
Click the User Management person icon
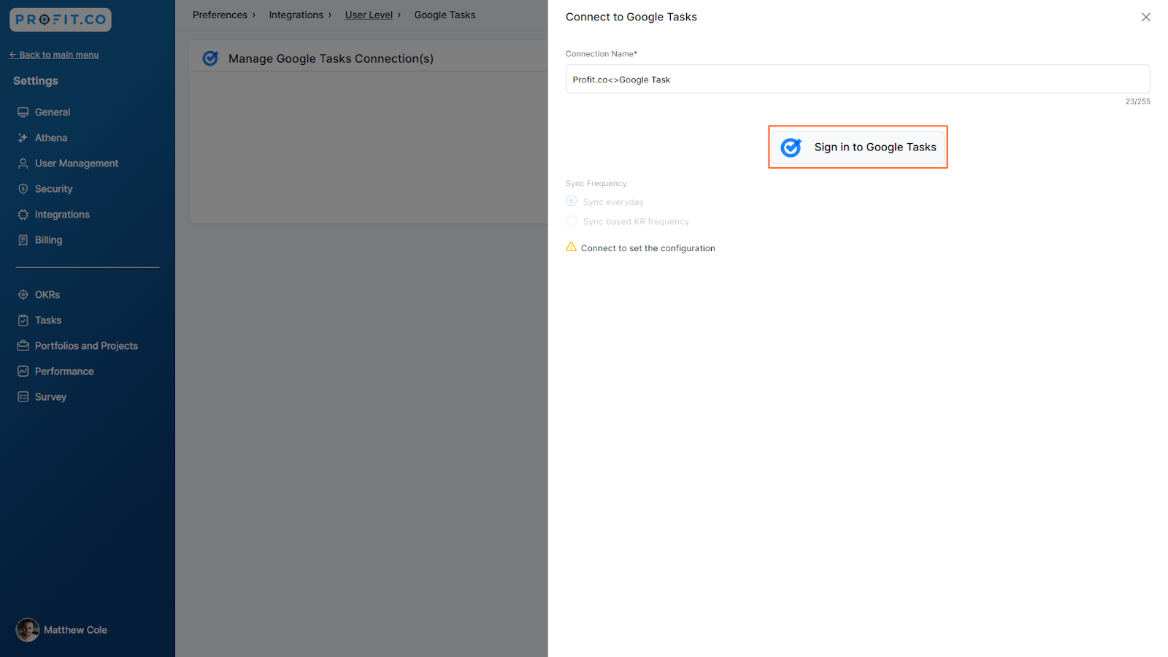click(23, 164)
